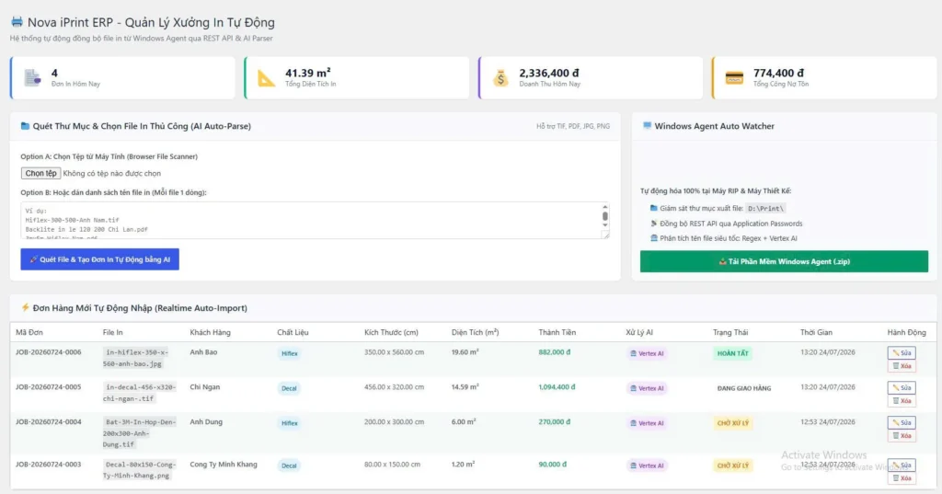
Task: Click Sửa for order JOB-20260724-0005
Action: 902,388
